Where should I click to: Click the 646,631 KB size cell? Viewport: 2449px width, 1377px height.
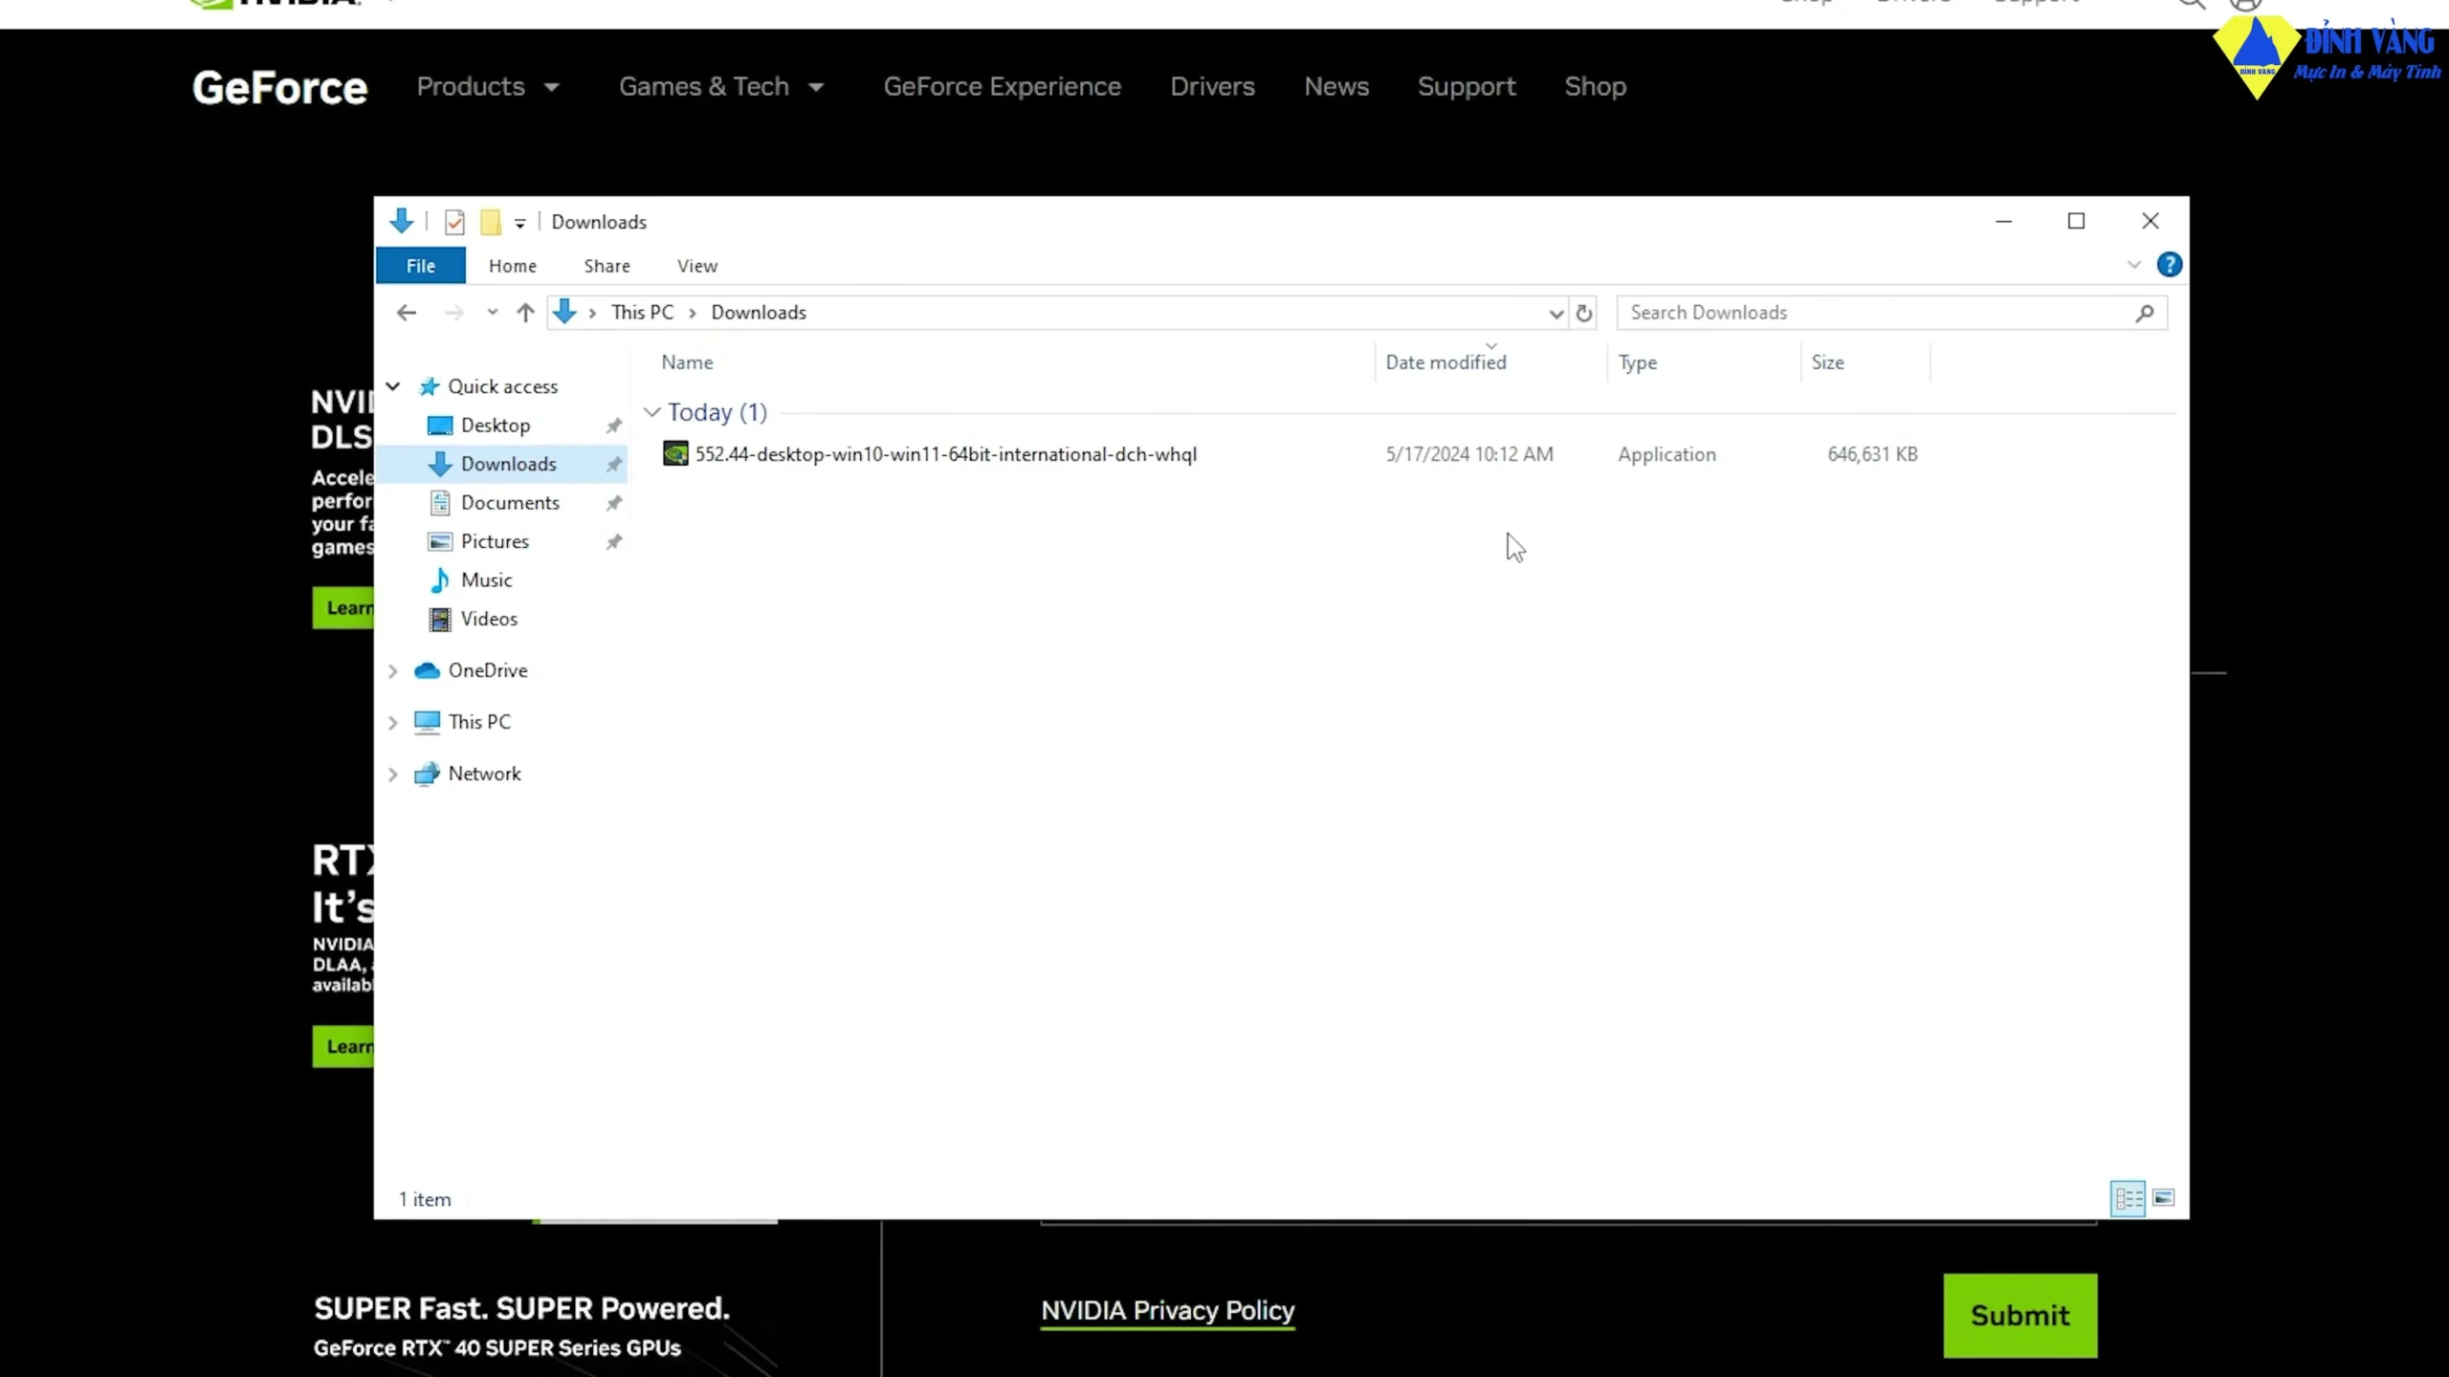(x=1872, y=454)
